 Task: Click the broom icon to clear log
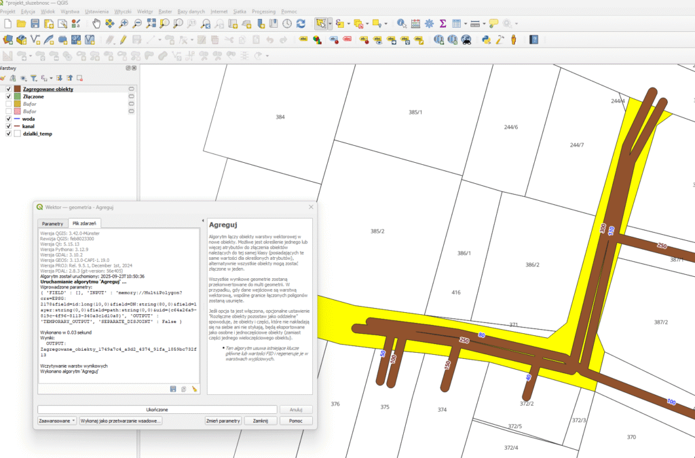[x=194, y=389]
